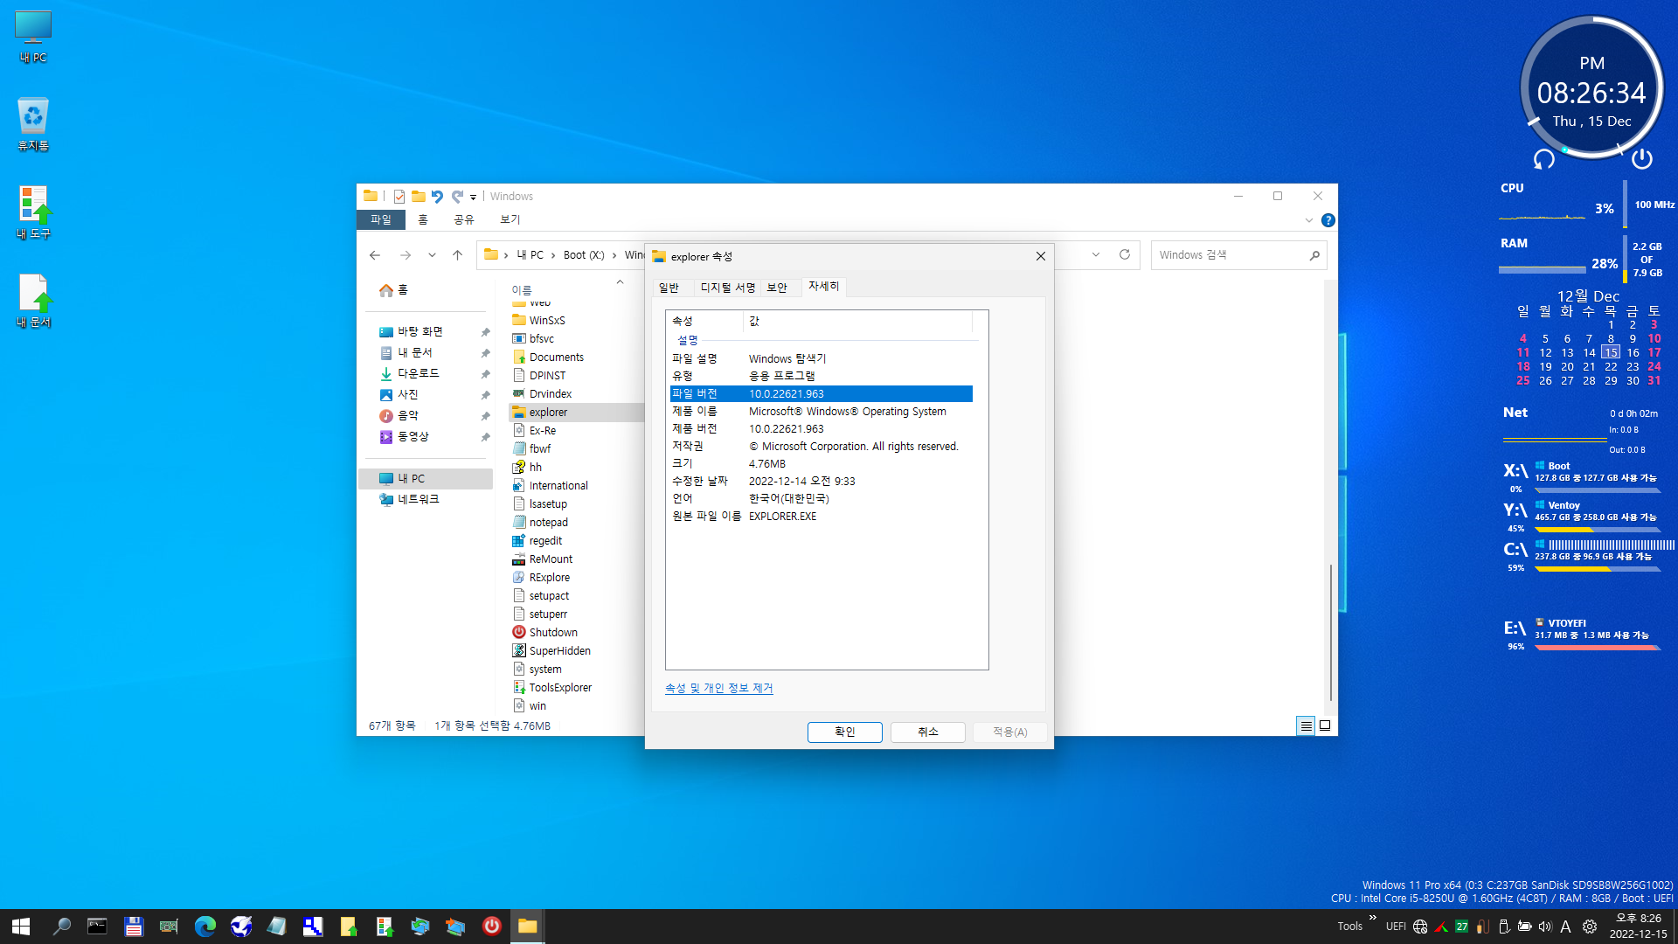Click the power icon under clock widget

[x=1642, y=158]
